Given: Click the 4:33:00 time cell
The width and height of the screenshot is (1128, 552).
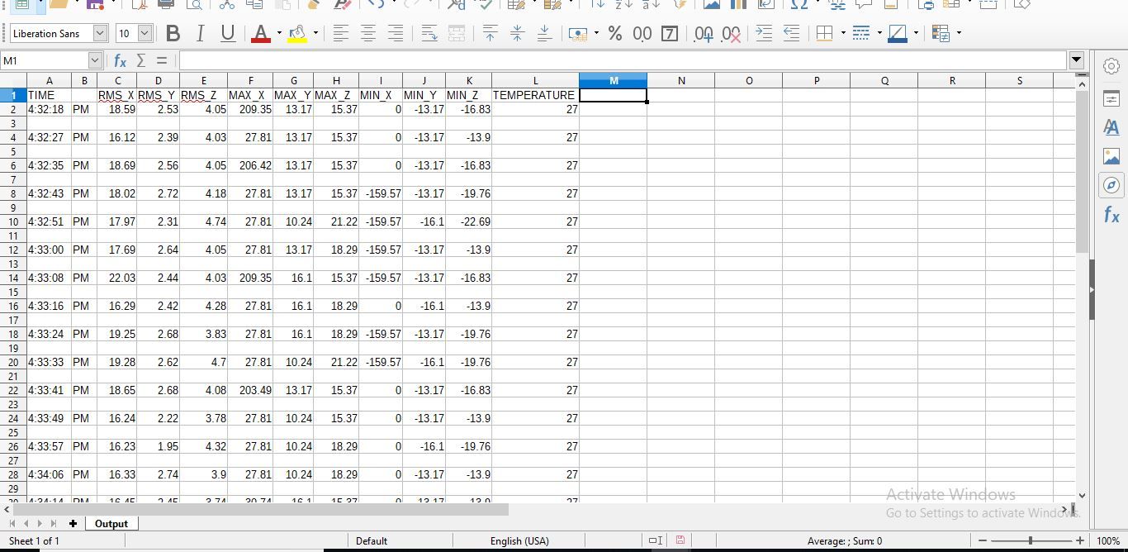Looking at the screenshot, I should tap(49, 250).
